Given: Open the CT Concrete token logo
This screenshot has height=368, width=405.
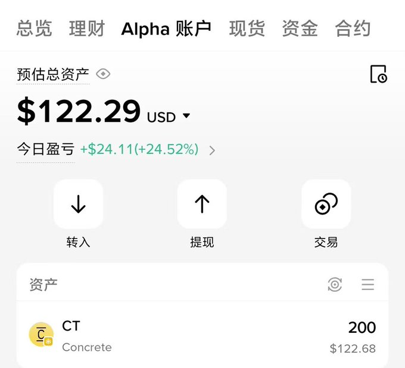Looking at the screenshot, I should click(x=41, y=335).
